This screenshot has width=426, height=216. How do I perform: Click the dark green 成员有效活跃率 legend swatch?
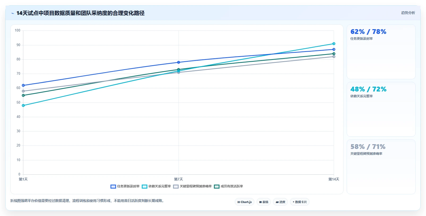point(217,187)
